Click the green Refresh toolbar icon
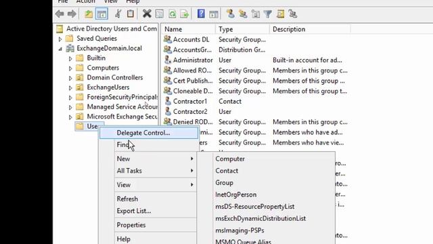The height and width of the screenshot is (244, 433). 173,14
